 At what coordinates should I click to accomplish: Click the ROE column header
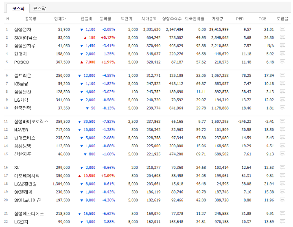pos(262,19)
